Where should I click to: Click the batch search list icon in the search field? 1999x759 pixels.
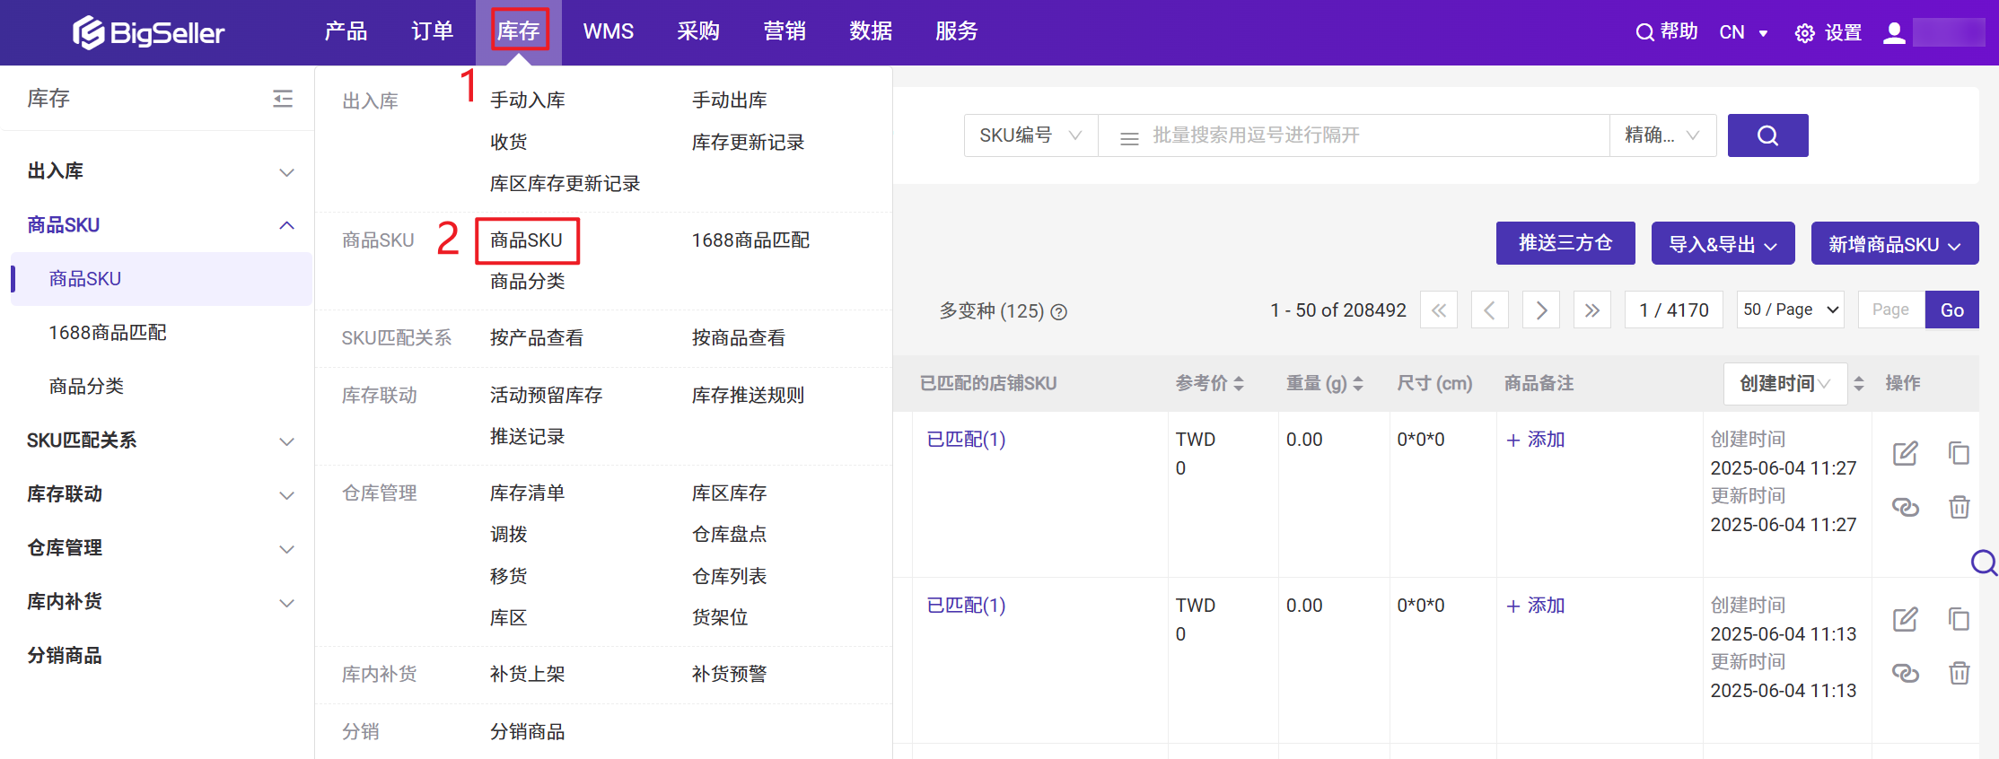tap(1129, 138)
